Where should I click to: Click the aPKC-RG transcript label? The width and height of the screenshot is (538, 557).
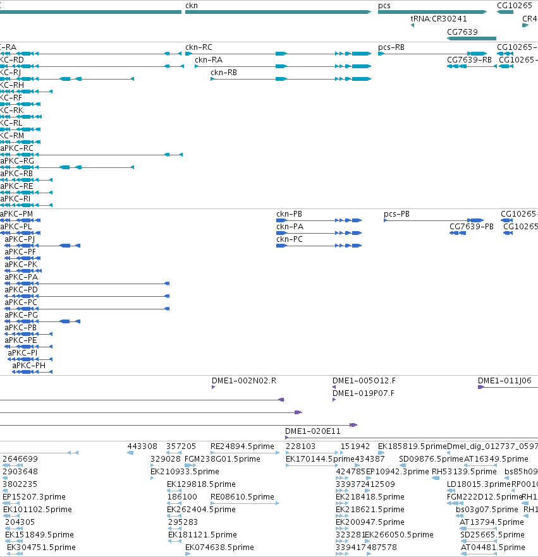click(x=17, y=161)
